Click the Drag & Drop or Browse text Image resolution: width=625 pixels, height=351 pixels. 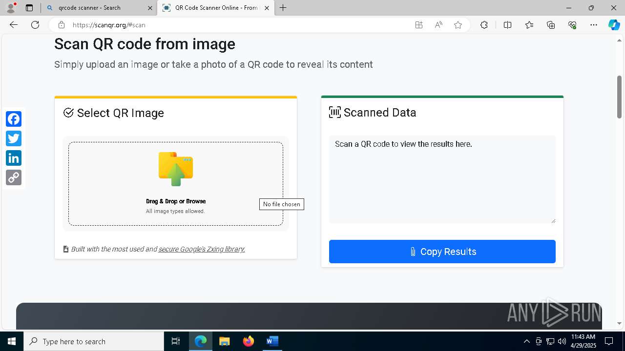176,201
